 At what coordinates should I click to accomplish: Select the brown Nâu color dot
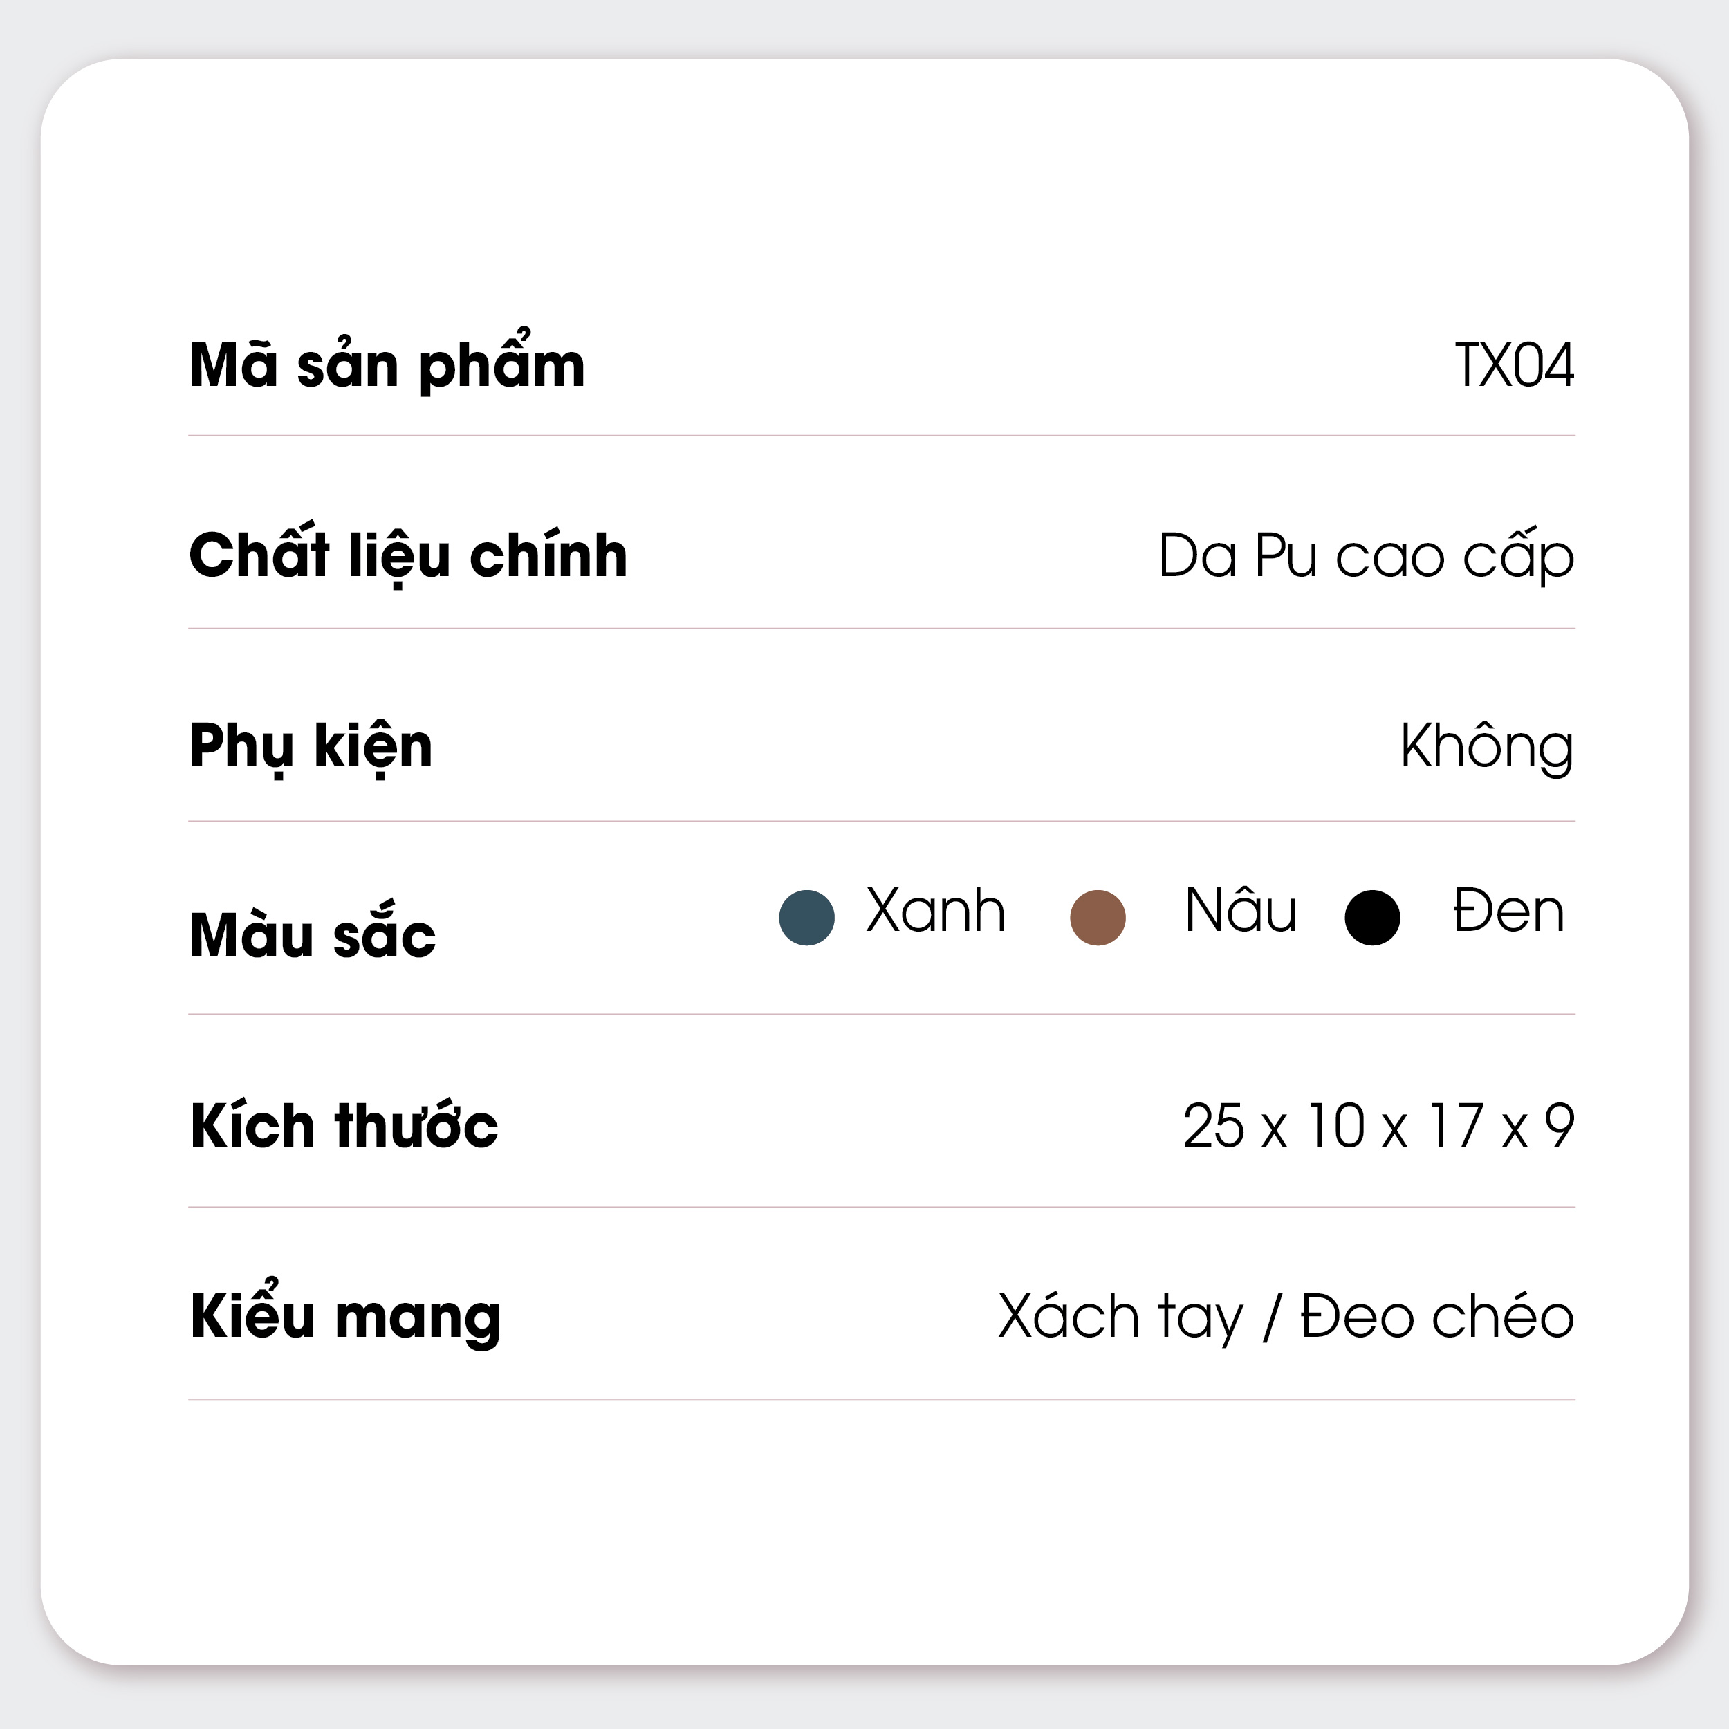pyautogui.click(x=1097, y=917)
